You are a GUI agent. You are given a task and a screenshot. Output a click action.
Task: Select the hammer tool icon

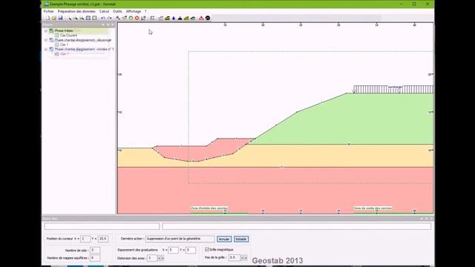(x=118, y=18)
